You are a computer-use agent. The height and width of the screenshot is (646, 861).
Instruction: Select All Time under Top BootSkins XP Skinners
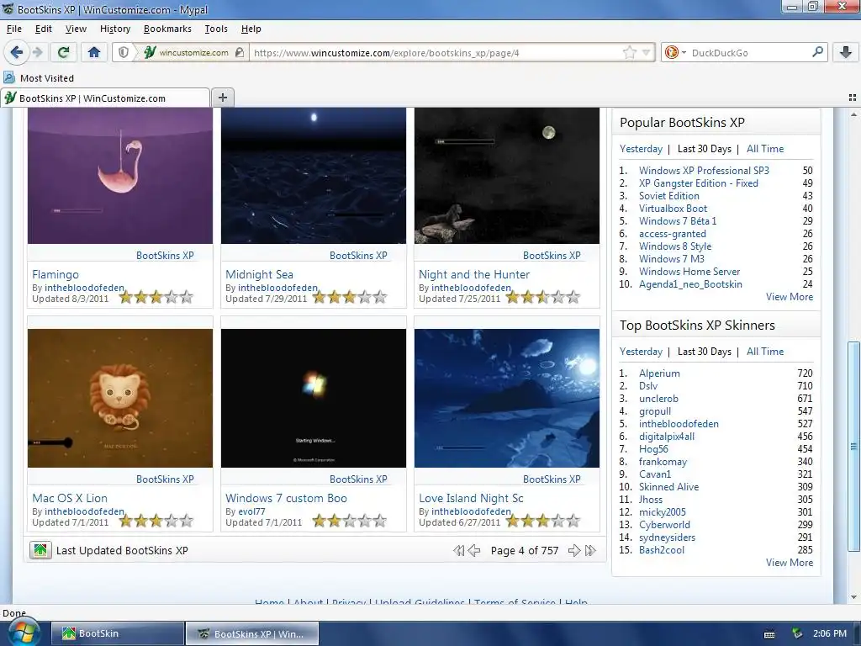(765, 352)
